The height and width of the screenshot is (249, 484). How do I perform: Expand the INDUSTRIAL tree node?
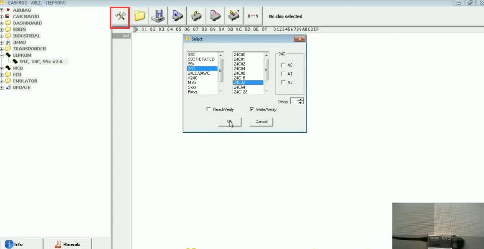(2, 36)
